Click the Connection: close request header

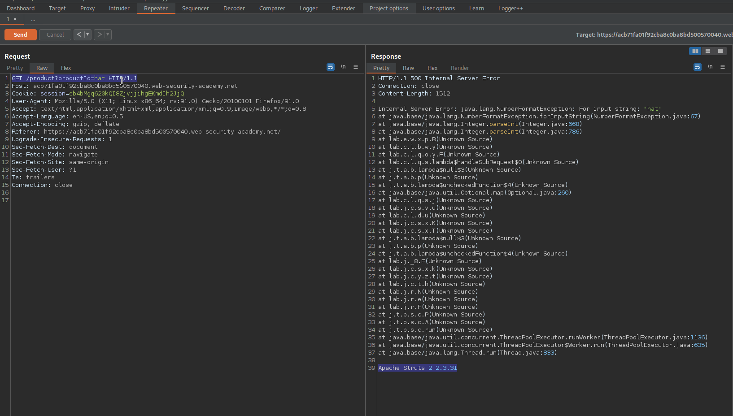(42, 185)
